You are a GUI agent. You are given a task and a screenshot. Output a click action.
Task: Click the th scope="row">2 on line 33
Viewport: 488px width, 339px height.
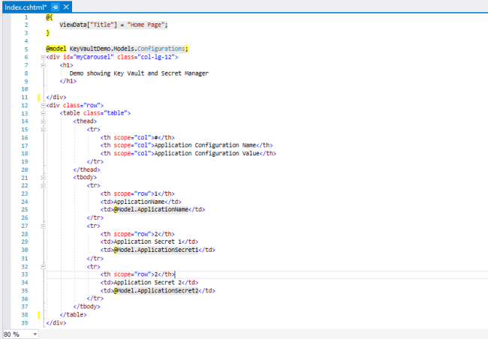coord(137,274)
